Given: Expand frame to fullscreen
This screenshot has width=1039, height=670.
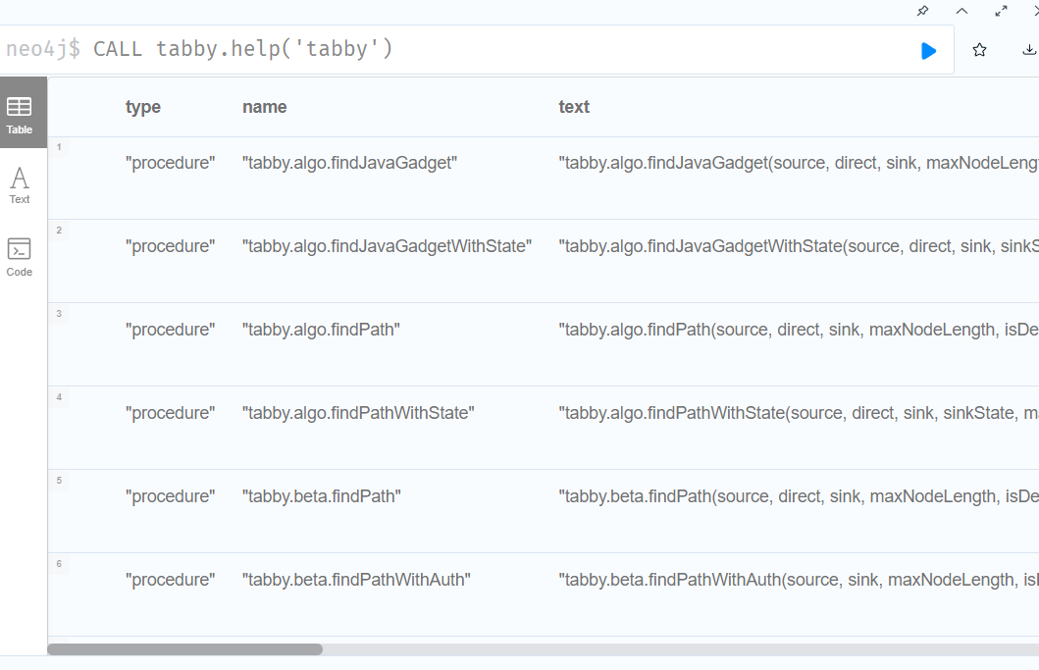Looking at the screenshot, I should (1002, 11).
